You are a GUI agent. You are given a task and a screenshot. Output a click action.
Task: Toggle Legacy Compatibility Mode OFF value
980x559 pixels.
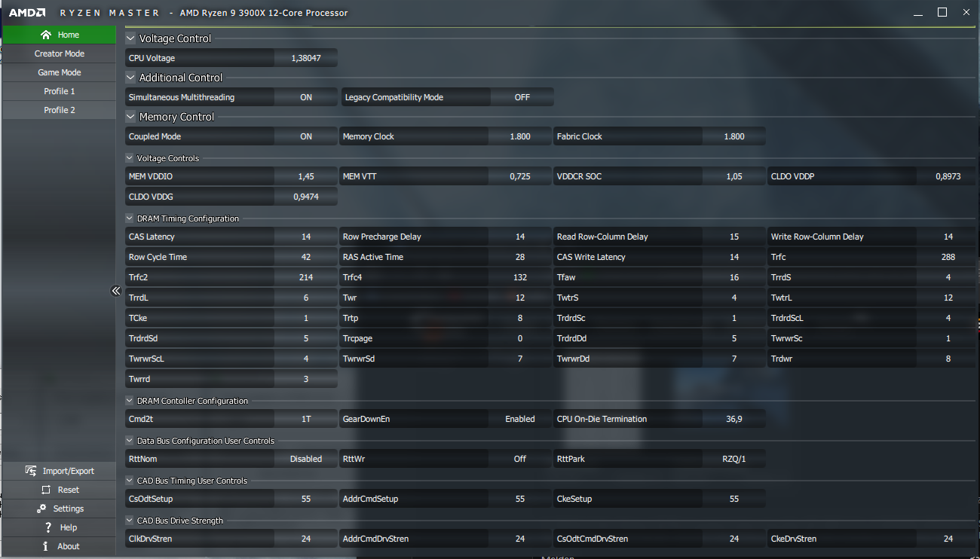tap(522, 97)
